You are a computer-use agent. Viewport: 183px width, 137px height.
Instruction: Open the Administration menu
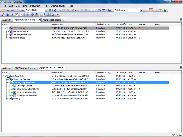tap(58, 6)
